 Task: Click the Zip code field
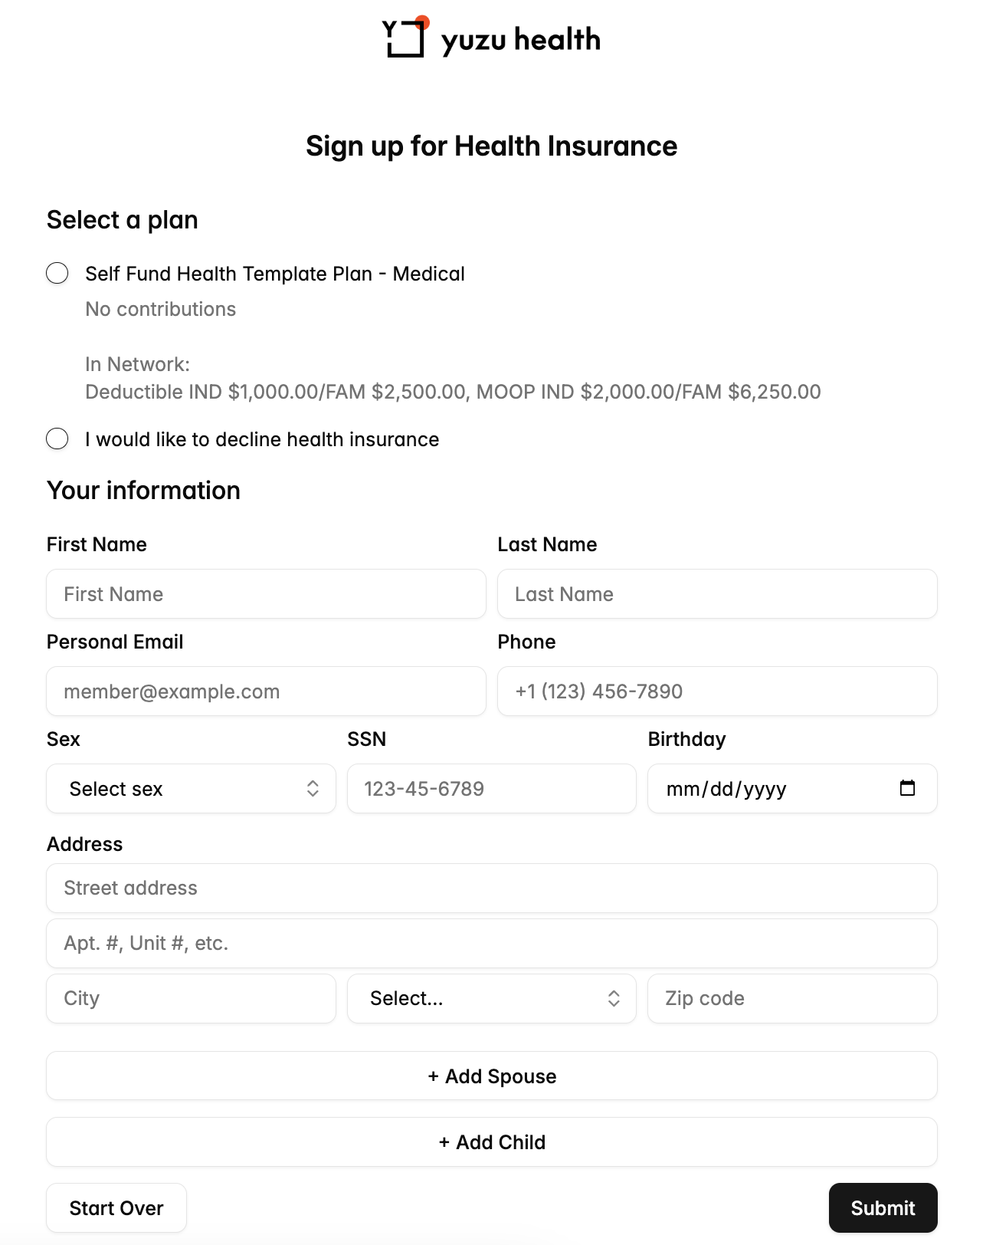(x=792, y=998)
